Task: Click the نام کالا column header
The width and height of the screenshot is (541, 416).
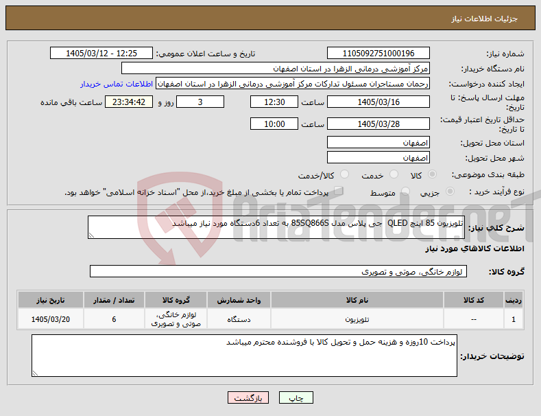Action: [357, 300]
